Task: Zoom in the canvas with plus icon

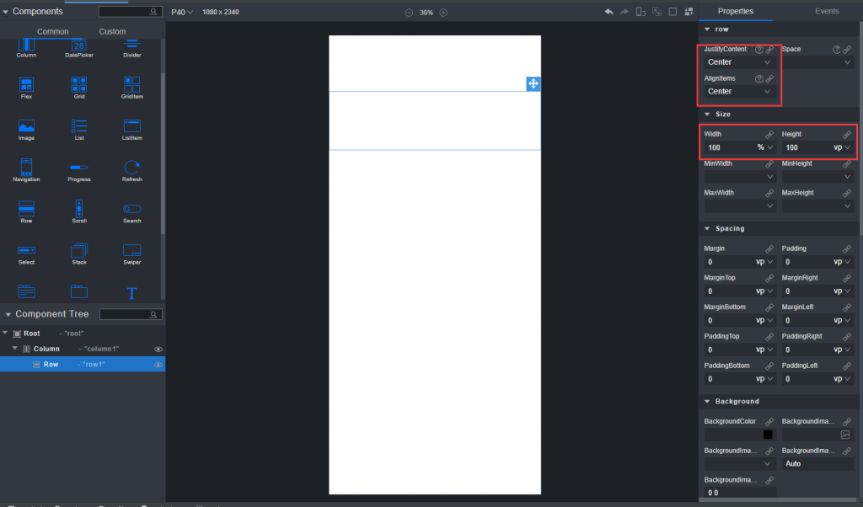Action: click(x=443, y=12)
